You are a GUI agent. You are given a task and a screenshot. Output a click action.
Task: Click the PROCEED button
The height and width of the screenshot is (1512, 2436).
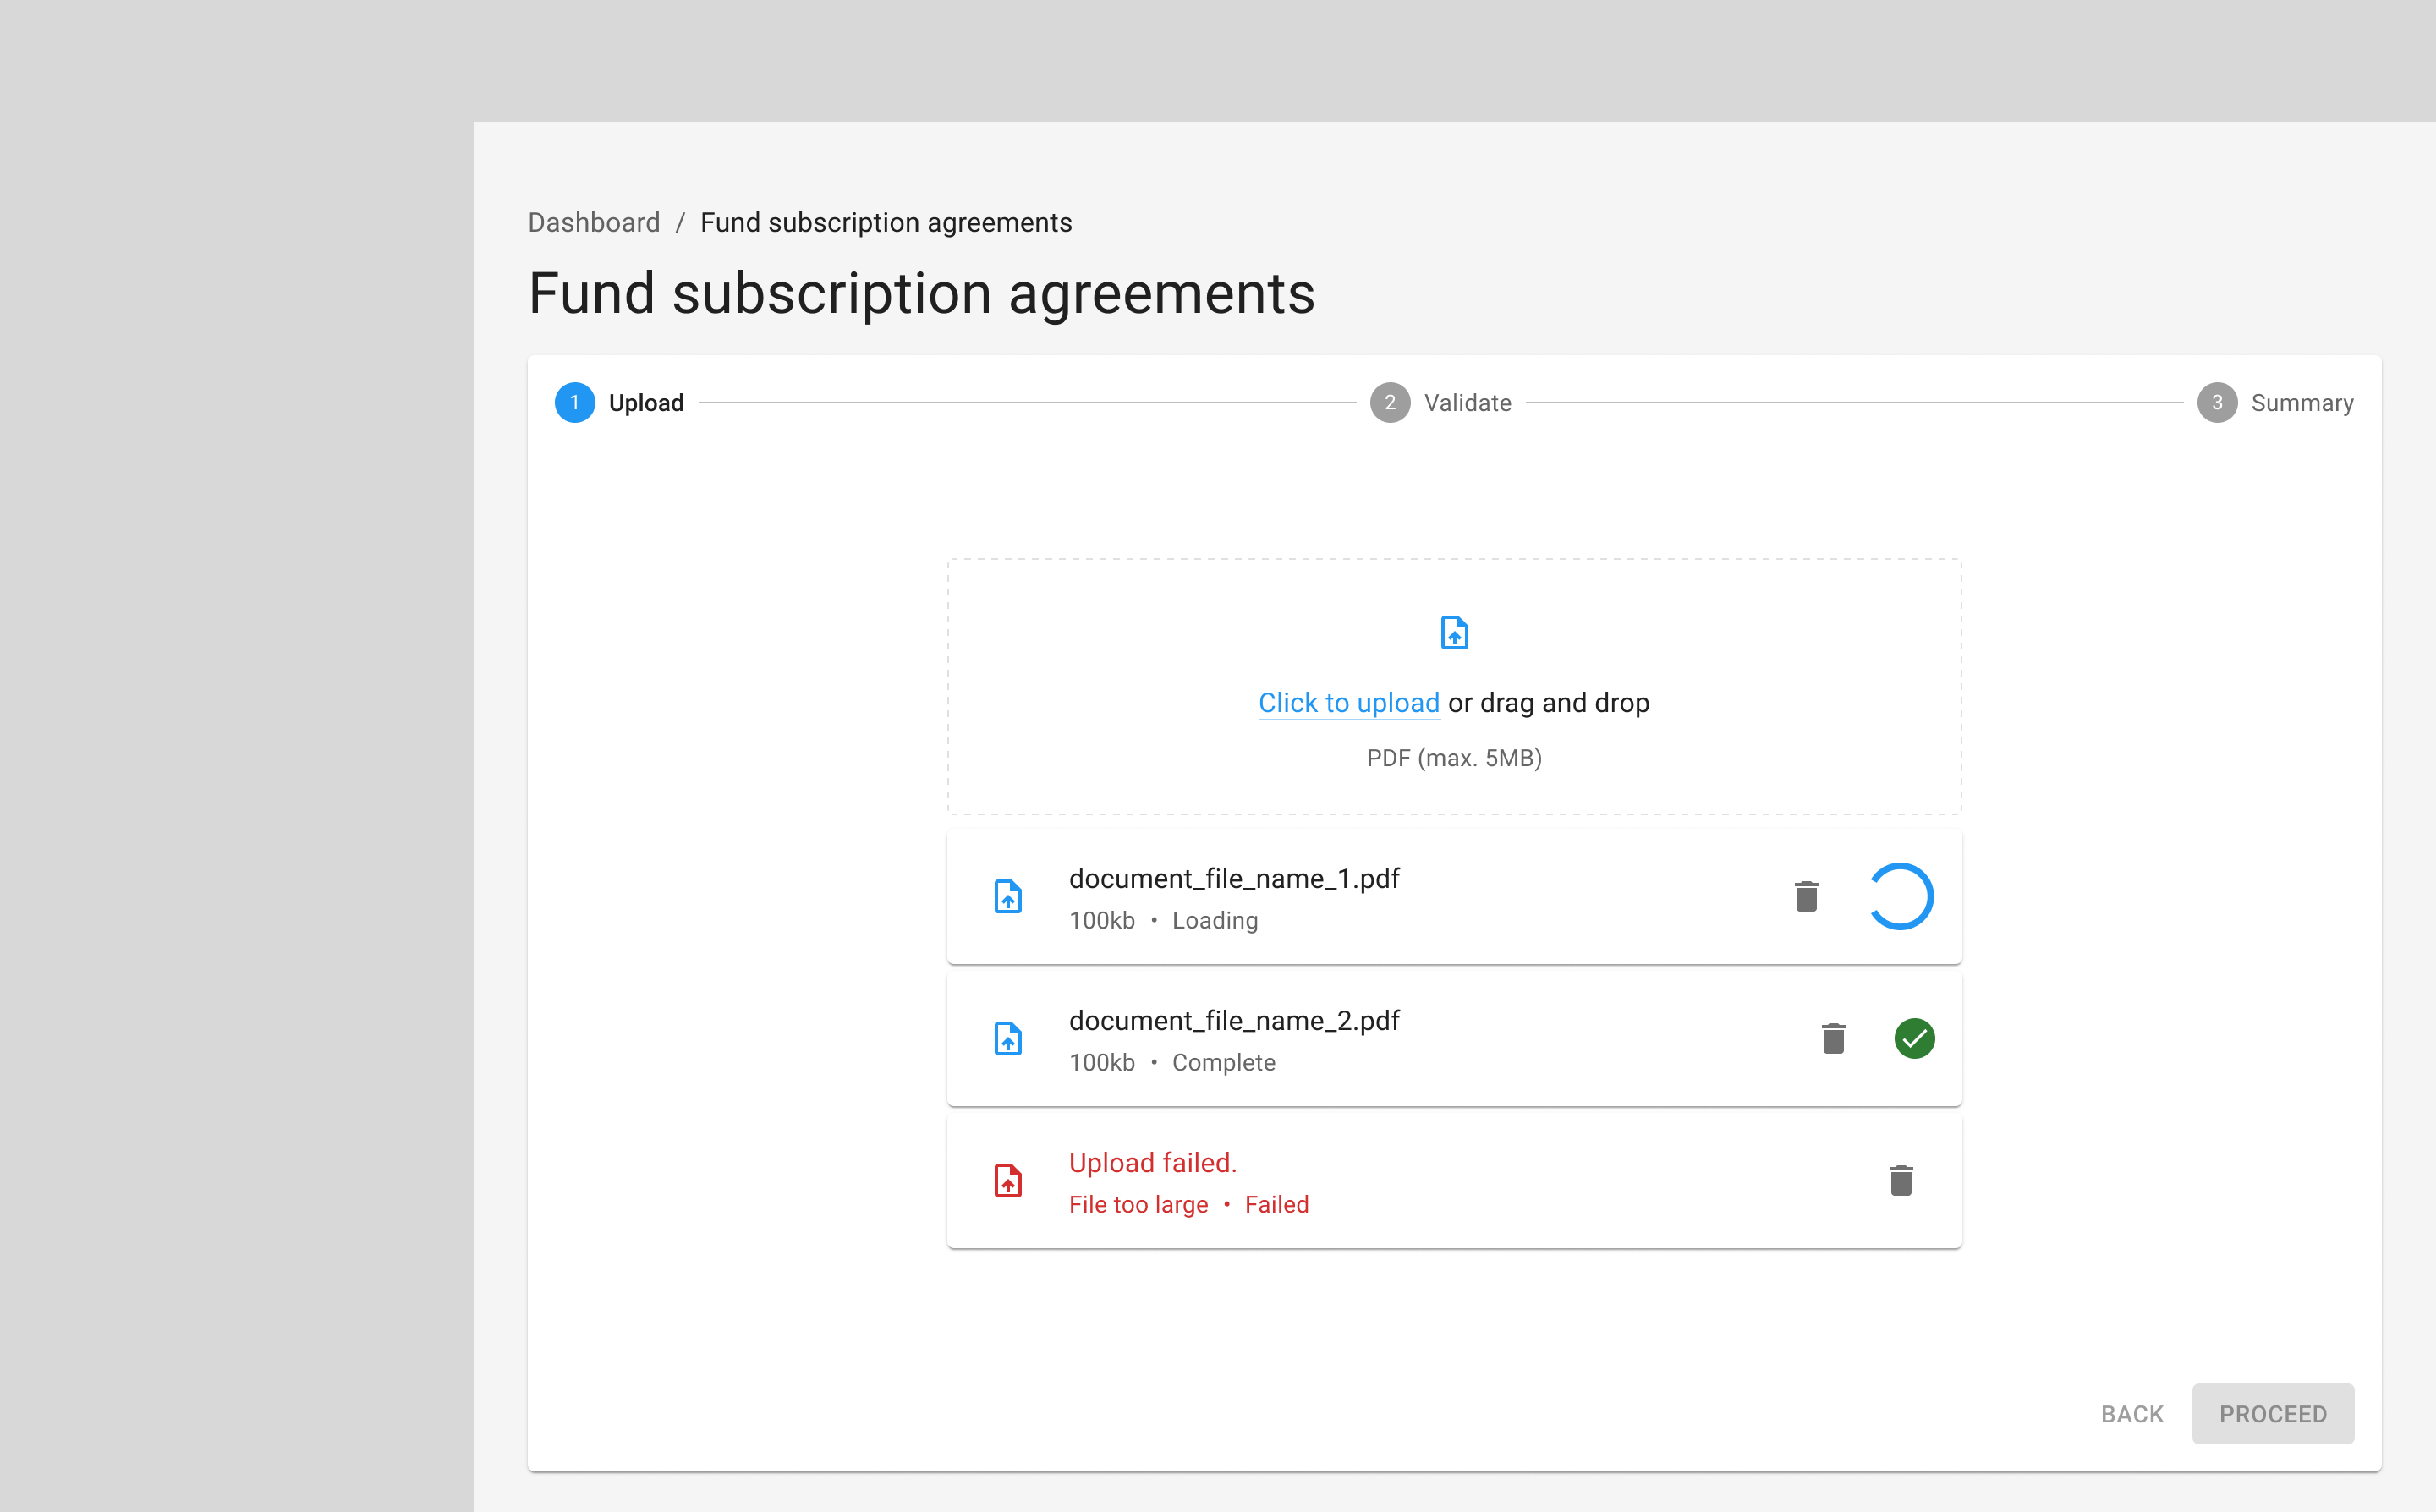point(2273,1414)
